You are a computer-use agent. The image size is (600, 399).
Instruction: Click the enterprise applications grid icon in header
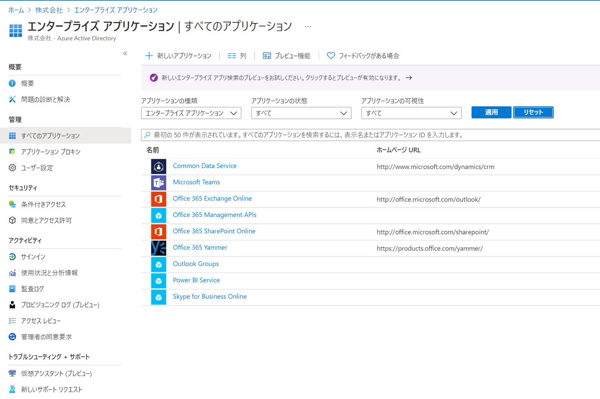click(x=16, y=30)
